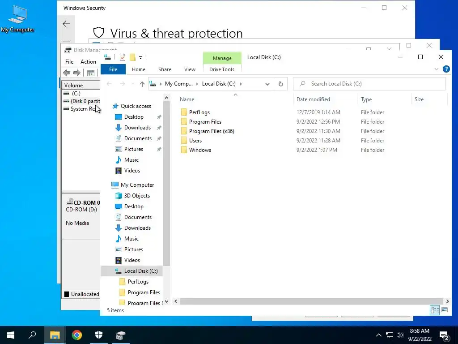Viewport: 458px width, 344px height.
Task: Open the View ribbon tab
Action: pos(190,69)
